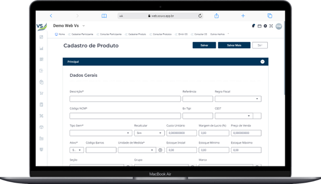The height and width of the screenshot is (184, 321).
Task: Open Emitir OS shortcut
Action: coord(181,34)
